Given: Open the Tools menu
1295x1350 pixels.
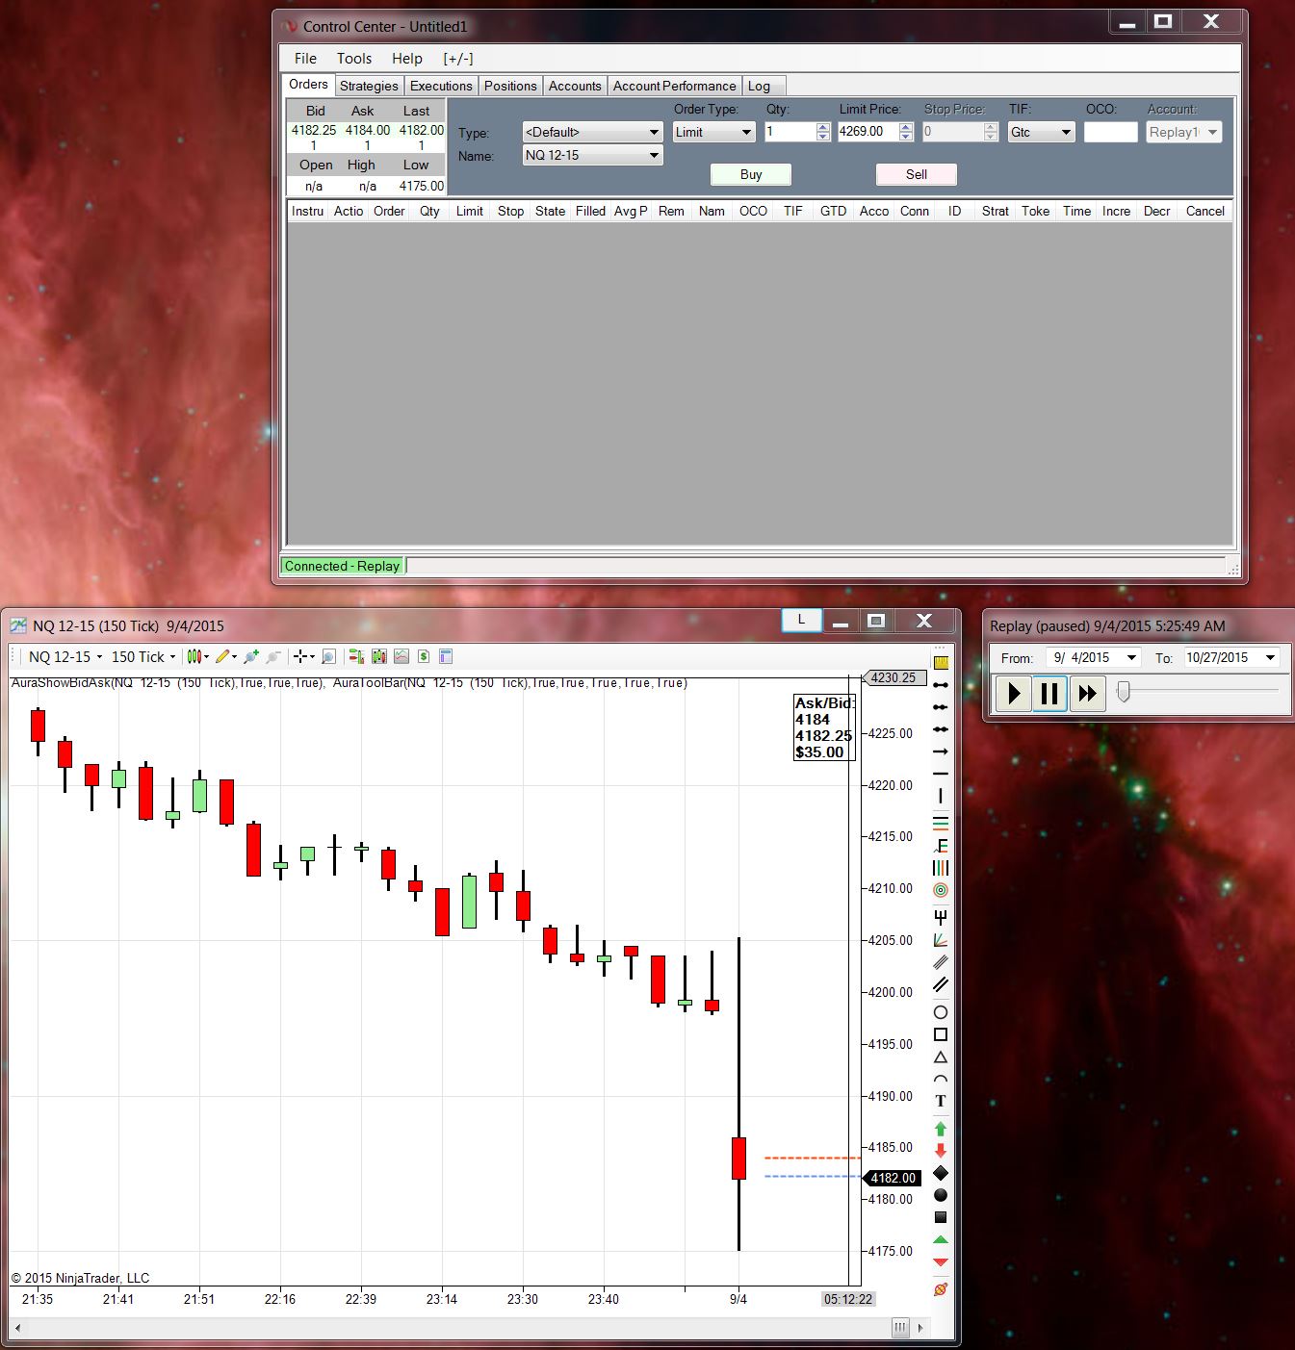Looking at the screenshot, I should (x=354, y=59).
